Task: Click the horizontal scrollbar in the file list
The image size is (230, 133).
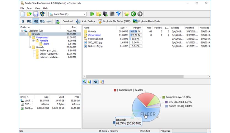Action: point(135,76)
